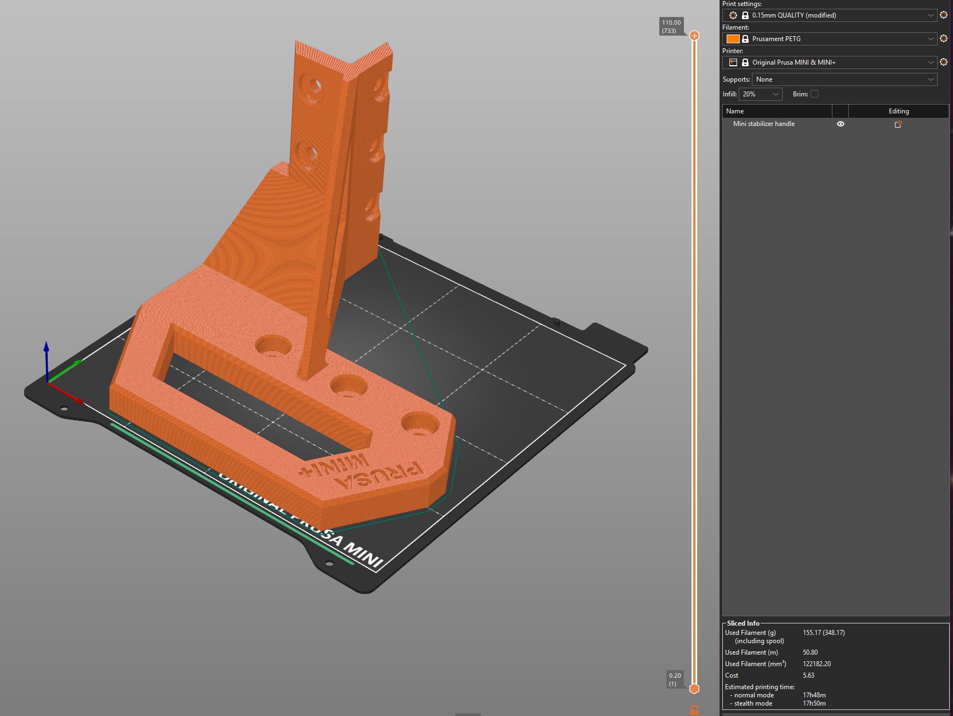Hide the Mini stabilizer handle object with eye icon

coord(841,124)
